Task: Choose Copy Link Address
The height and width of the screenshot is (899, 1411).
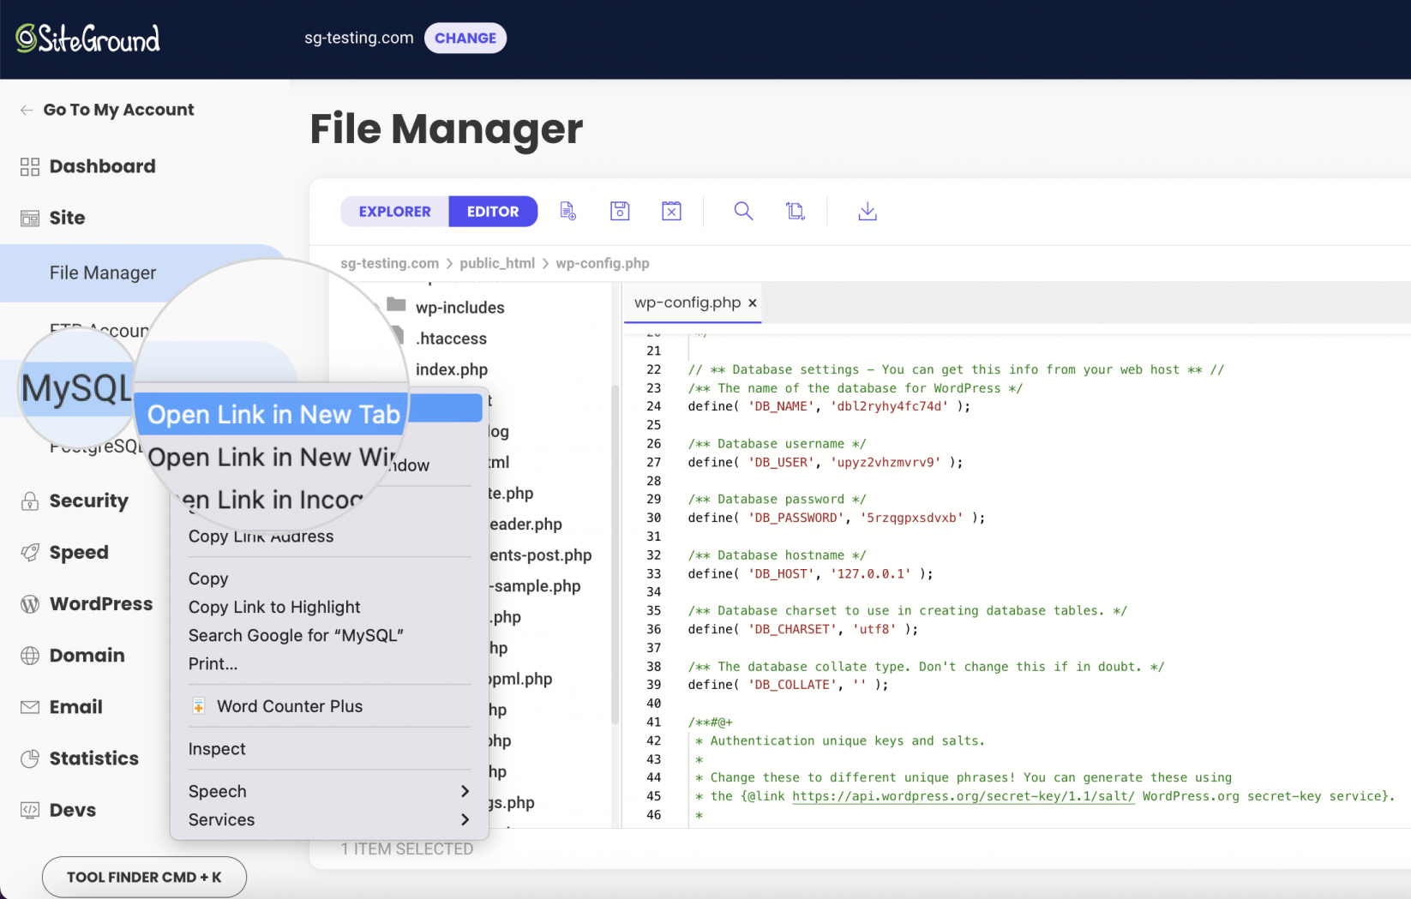Action: click(x=261, y=536)
